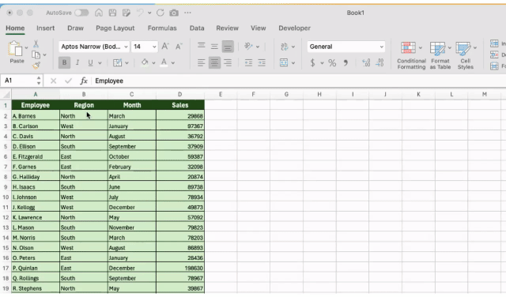Undo the last action

point(140,13)
